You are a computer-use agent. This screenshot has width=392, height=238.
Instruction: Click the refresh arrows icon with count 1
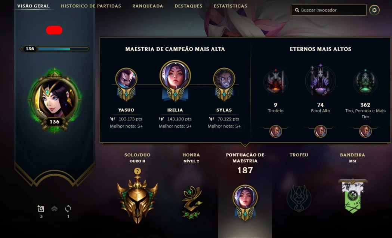tap(68, 208)
